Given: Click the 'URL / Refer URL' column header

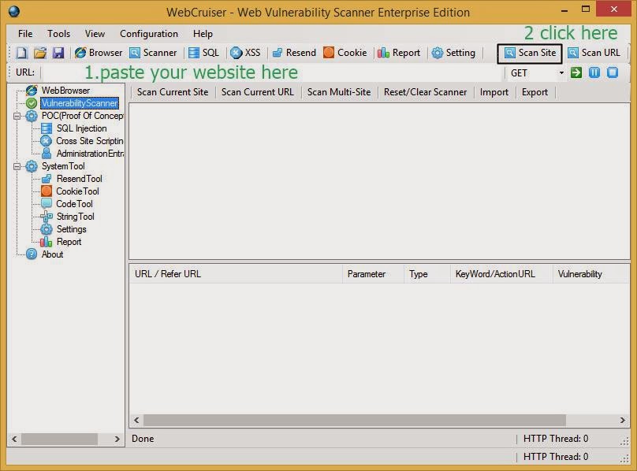Looking at the screenshot, I should pyautogui.click(x=236, y=274).
